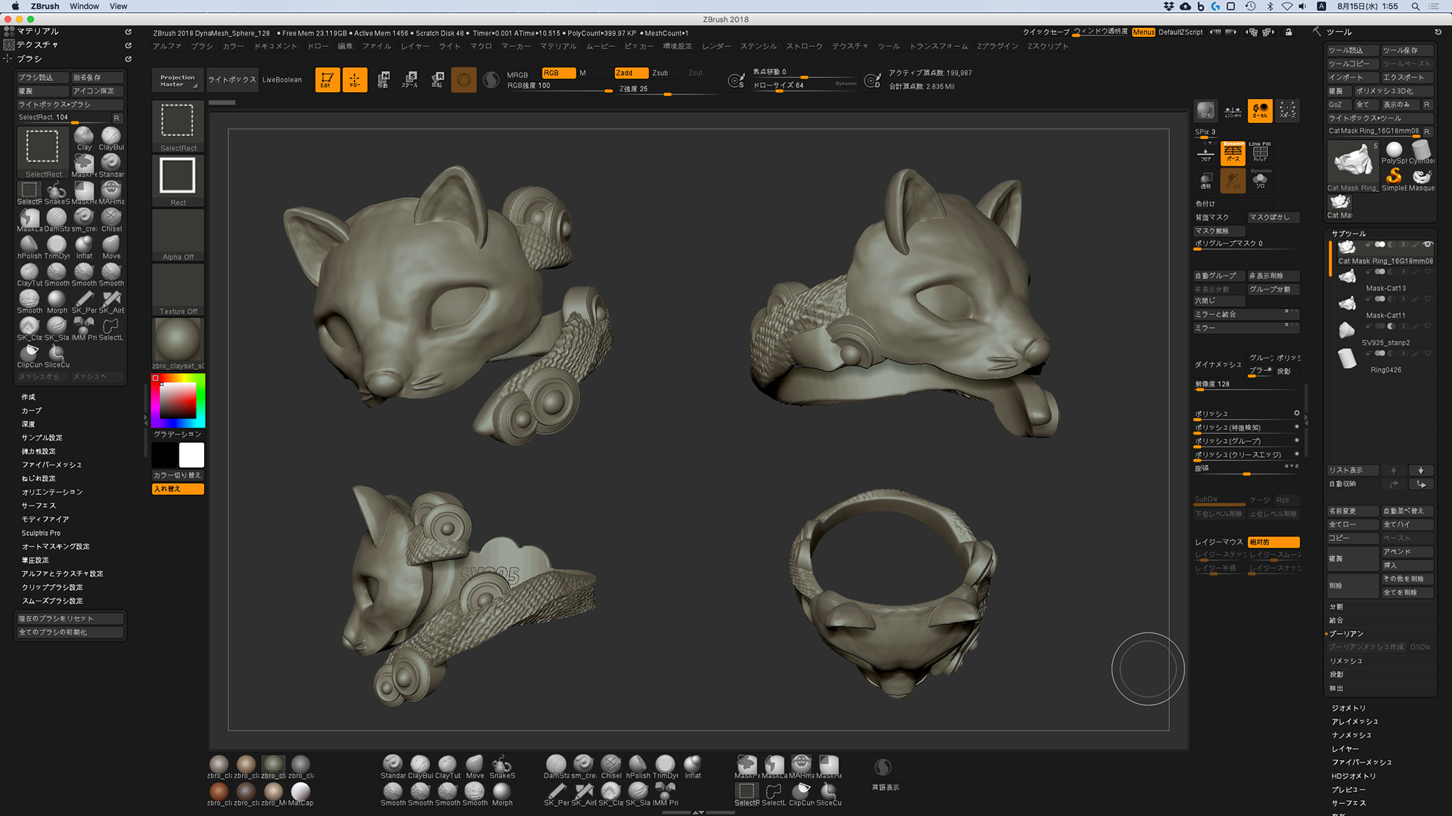Enable the PolyF line fill icon
This screenshot has height=816, width=1452.
click(1260, 152)
